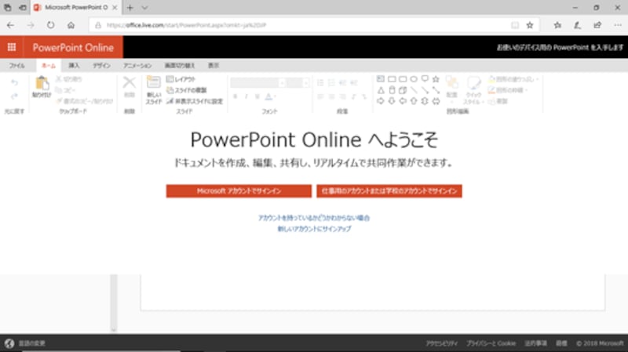
Task: Switch to the ホーム home tab
Action: point(49,65)
